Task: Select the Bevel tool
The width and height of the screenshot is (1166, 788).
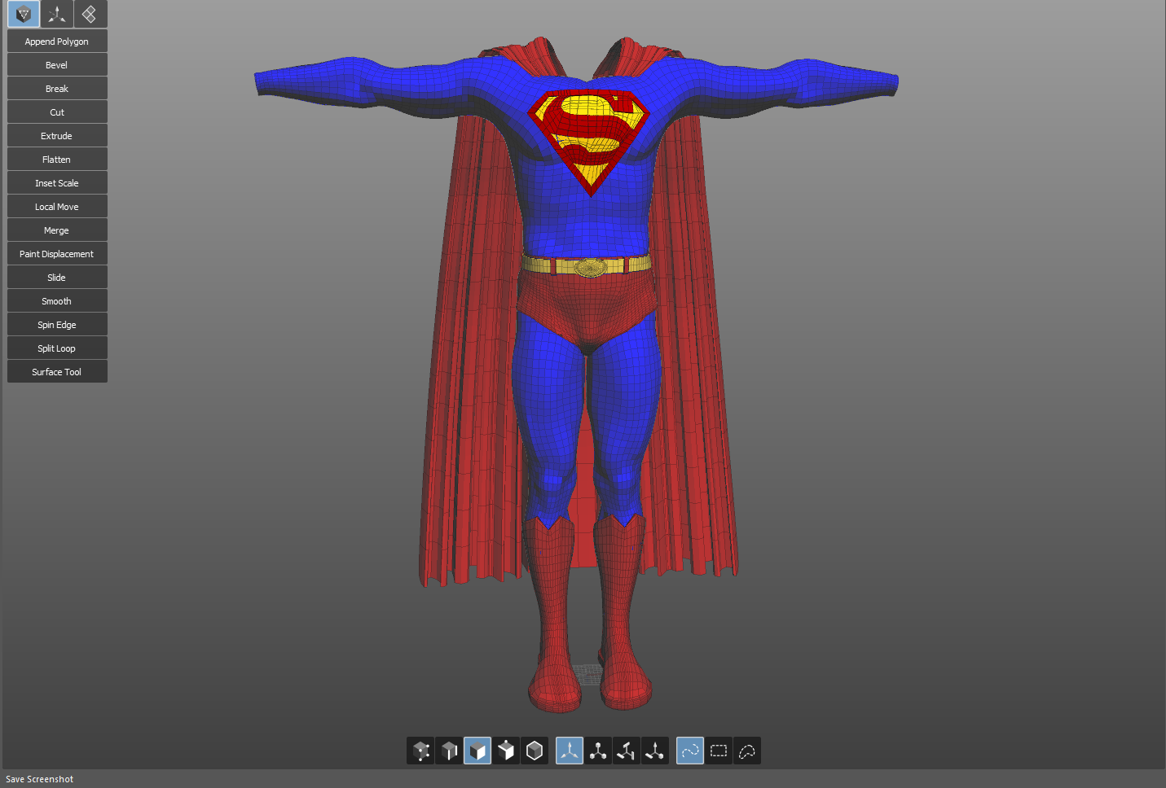Action: tap(57, 65)
